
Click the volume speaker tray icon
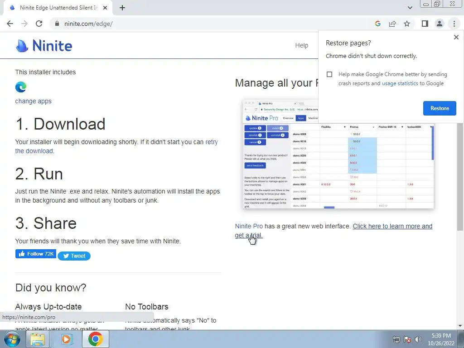pos(418,339)
